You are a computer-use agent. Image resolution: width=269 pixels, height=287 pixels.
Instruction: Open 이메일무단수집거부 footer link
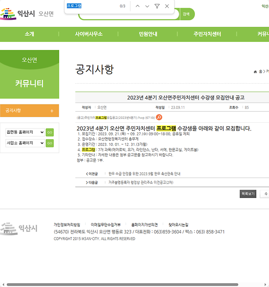point(106,224)
